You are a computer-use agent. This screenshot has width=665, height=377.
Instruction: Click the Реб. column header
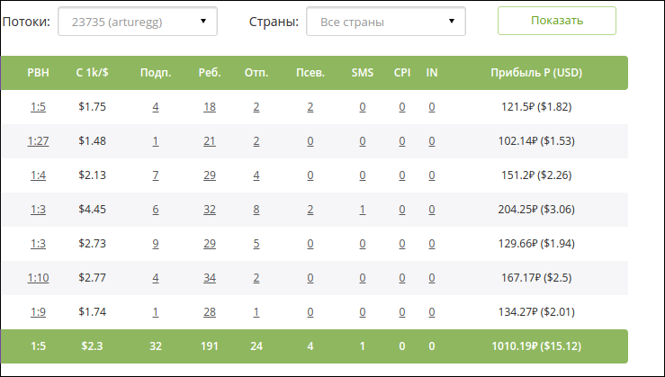pos(210,73)
